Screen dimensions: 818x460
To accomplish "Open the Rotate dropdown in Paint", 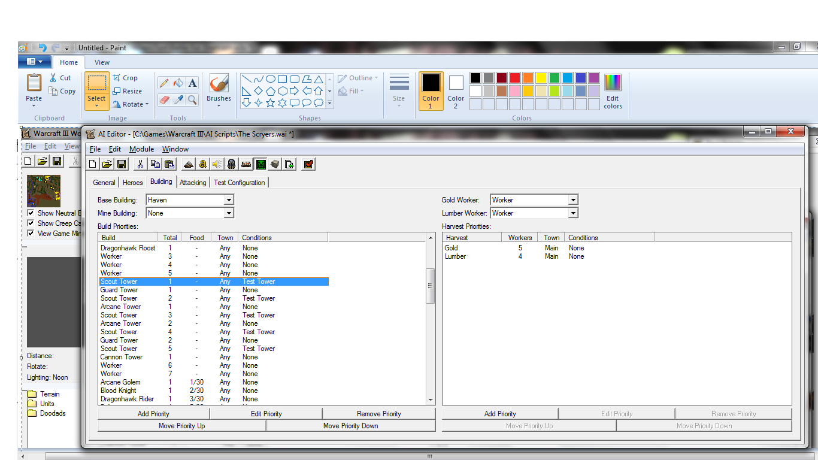I will (x=131, y=104).
